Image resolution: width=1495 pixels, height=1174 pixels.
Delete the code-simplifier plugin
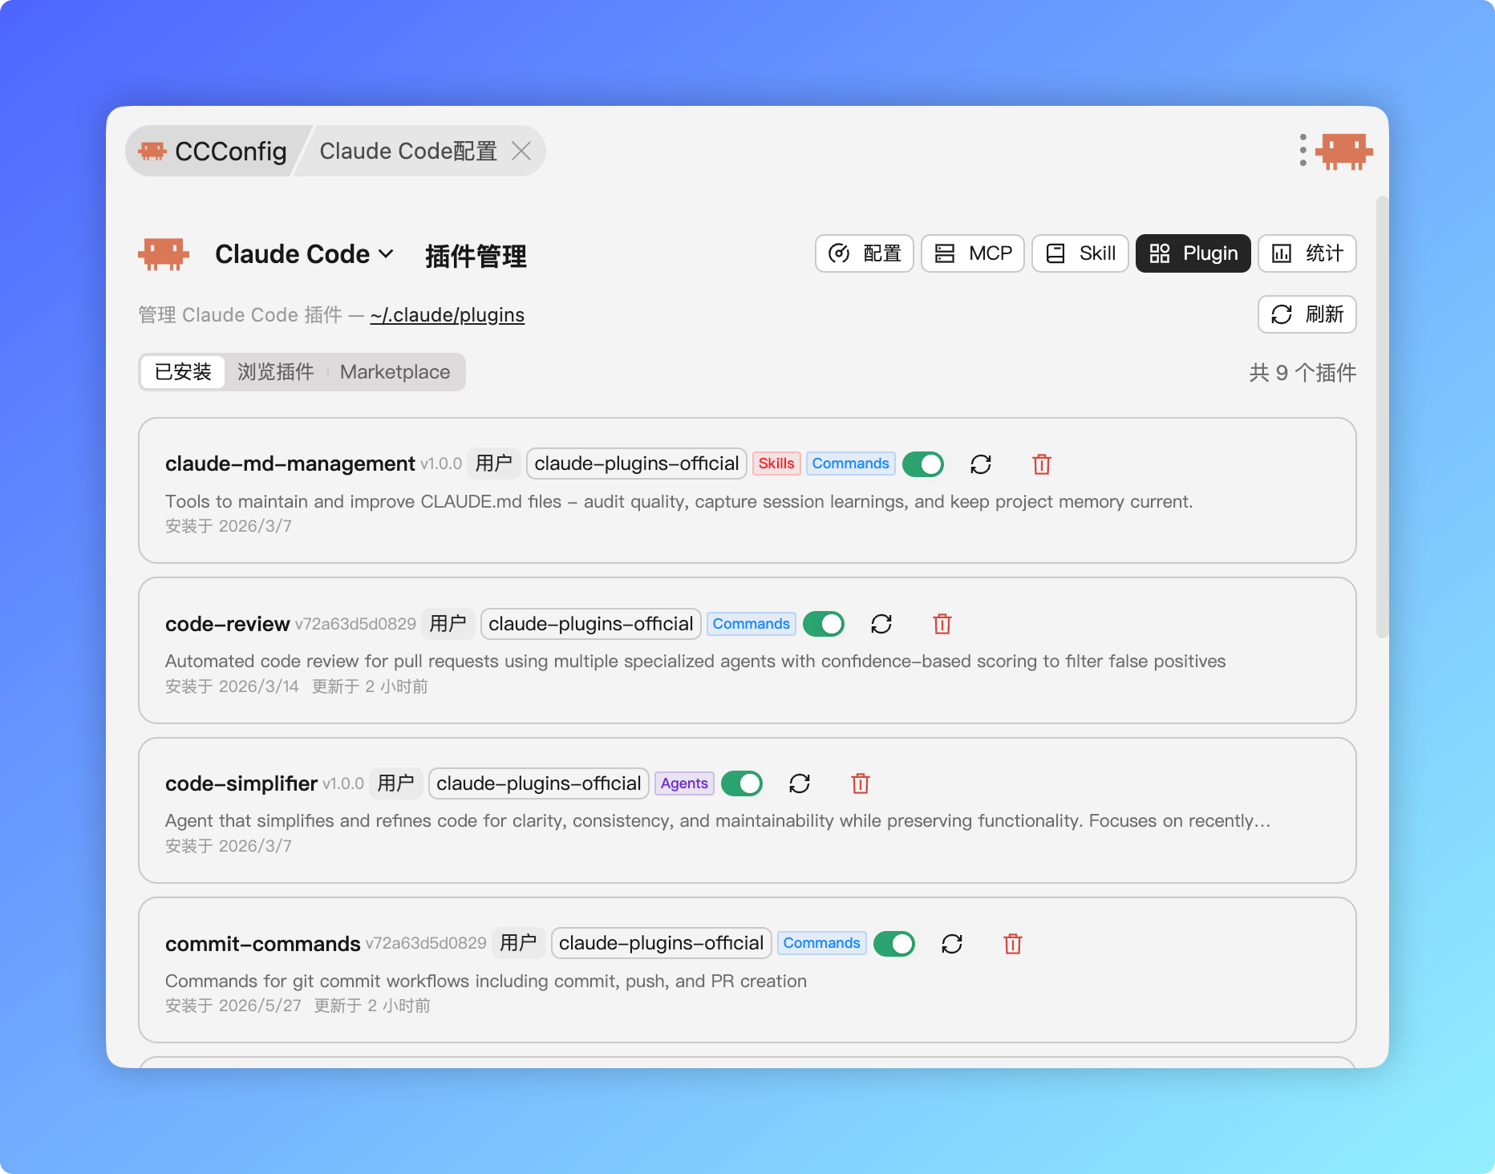click(861, 783)
